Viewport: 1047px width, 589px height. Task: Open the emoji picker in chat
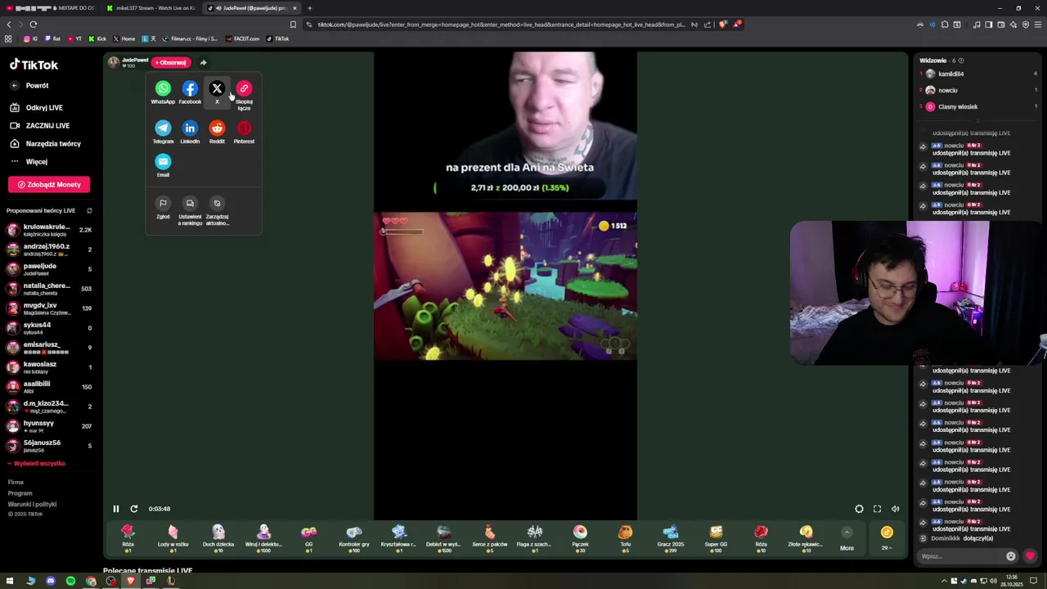click(x=1011, y=556)
